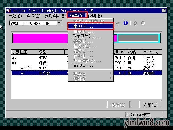Screen dimensions: 173x130
Task: Choose 建立(T)... from the menu
Action: click(91, 26)
